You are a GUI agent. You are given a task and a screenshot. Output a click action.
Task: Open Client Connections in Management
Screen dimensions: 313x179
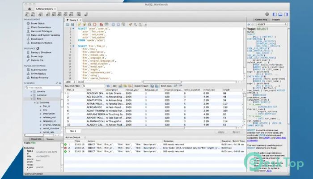(41, 27)
